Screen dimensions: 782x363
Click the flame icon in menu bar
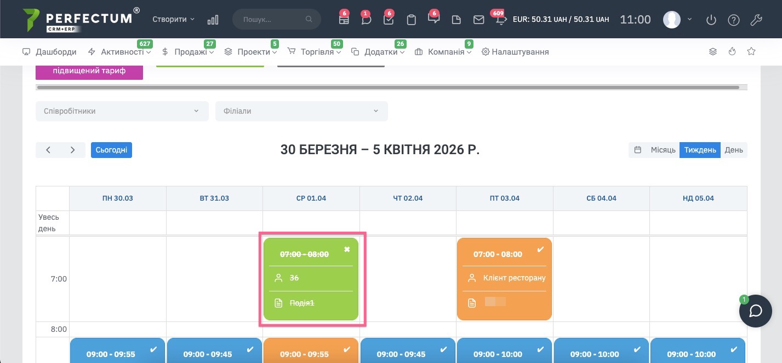point(732,51)
